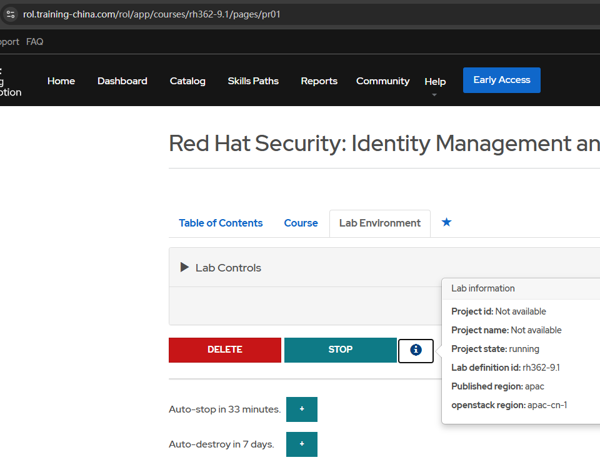
Task: Open Reports from the navigation bar
Action: click(319, 81)
